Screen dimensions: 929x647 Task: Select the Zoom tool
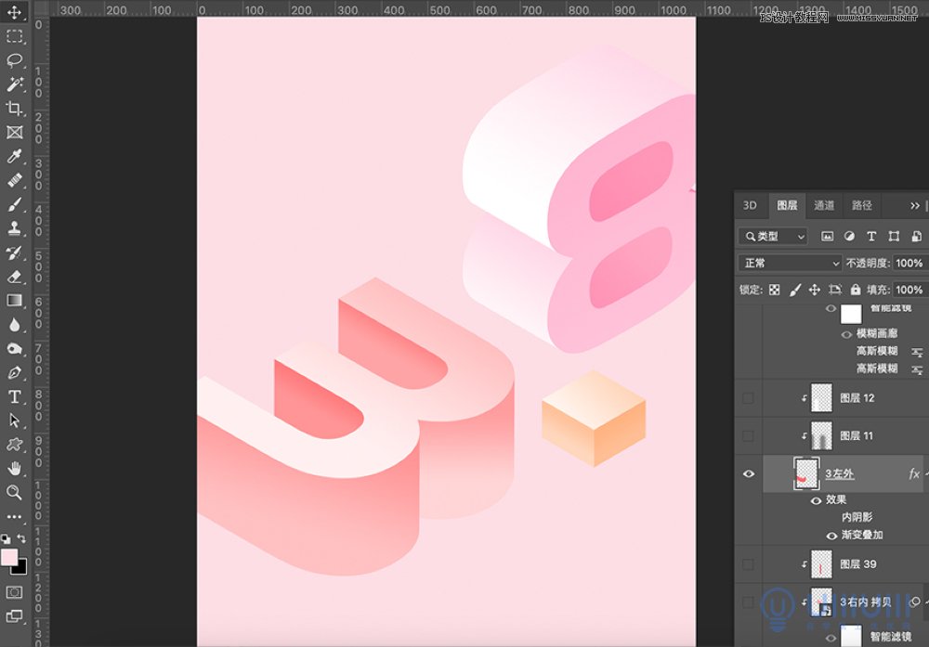[x=15, y=492]
